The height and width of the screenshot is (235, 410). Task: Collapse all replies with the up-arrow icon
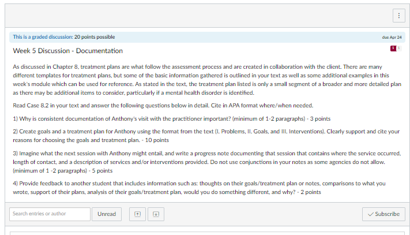(137, 214)
